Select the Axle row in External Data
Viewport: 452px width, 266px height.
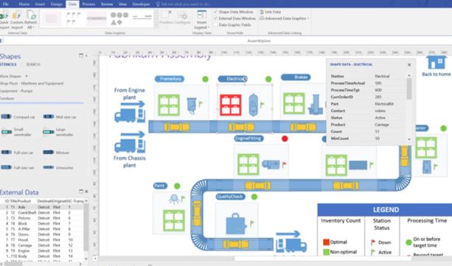coord(42,207)
